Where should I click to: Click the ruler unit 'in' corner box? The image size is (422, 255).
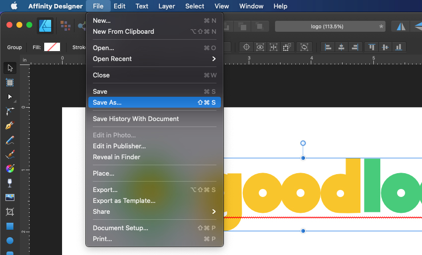(x=25, y=60)
